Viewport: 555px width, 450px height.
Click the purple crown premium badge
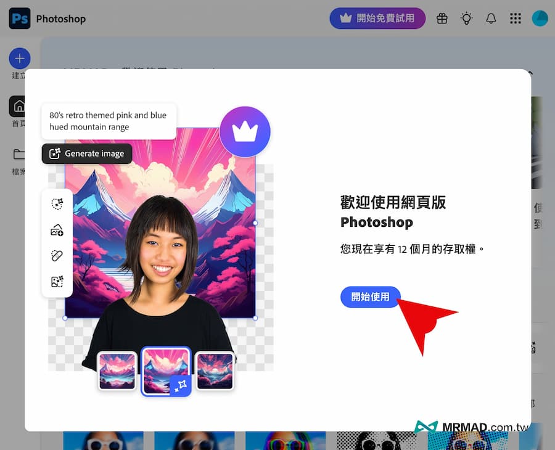[x=245, y=131]
